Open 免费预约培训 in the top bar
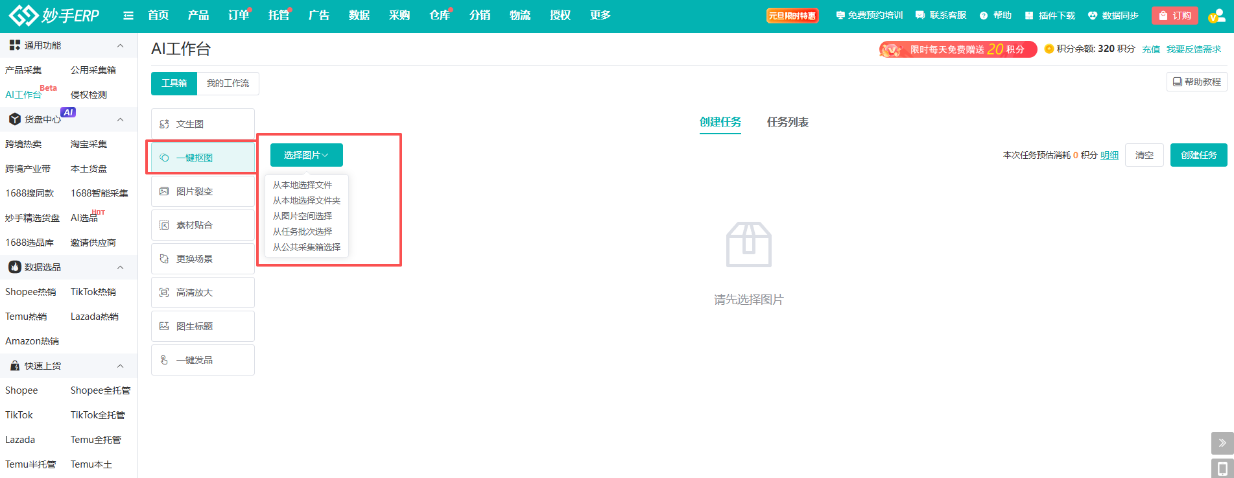Viewport: 1234px width, 478px height. (x=869, y=16)
